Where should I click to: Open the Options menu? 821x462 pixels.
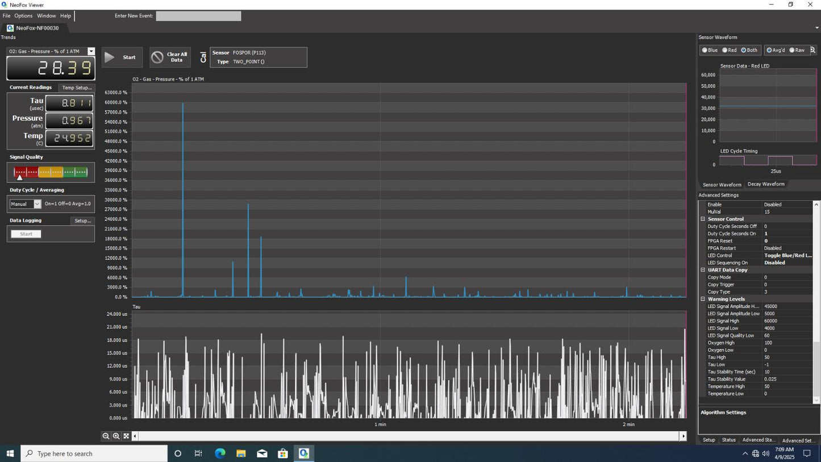[23, 16]
